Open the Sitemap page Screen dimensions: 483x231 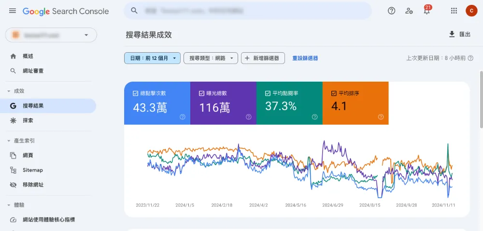(x=32, y=170)
